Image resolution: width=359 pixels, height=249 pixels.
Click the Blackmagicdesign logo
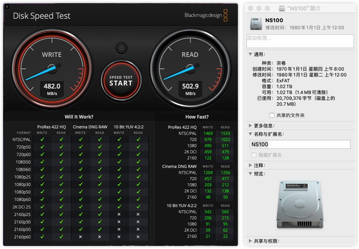tap(206, 15)
